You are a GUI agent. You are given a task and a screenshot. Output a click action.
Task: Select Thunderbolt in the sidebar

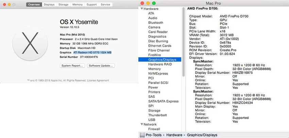click(157, 115)
